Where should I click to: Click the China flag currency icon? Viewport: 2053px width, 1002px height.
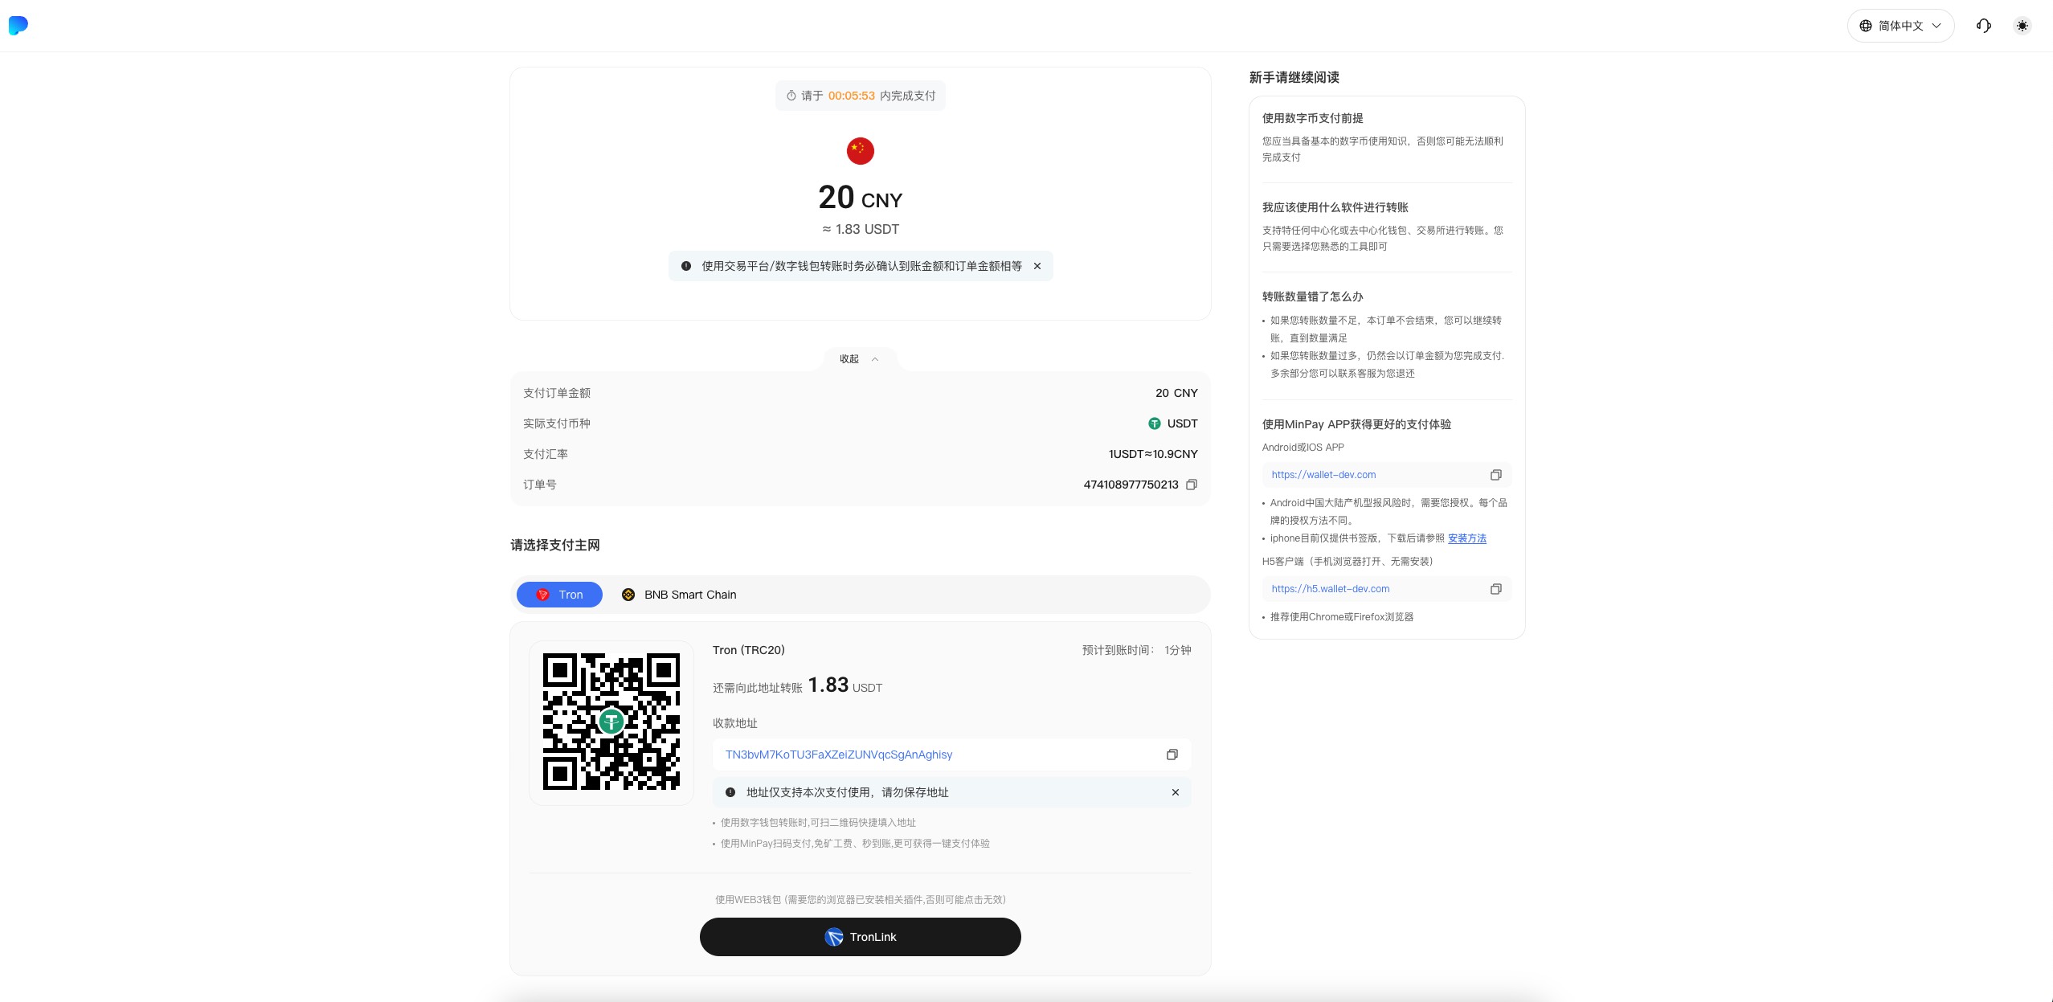860,151
